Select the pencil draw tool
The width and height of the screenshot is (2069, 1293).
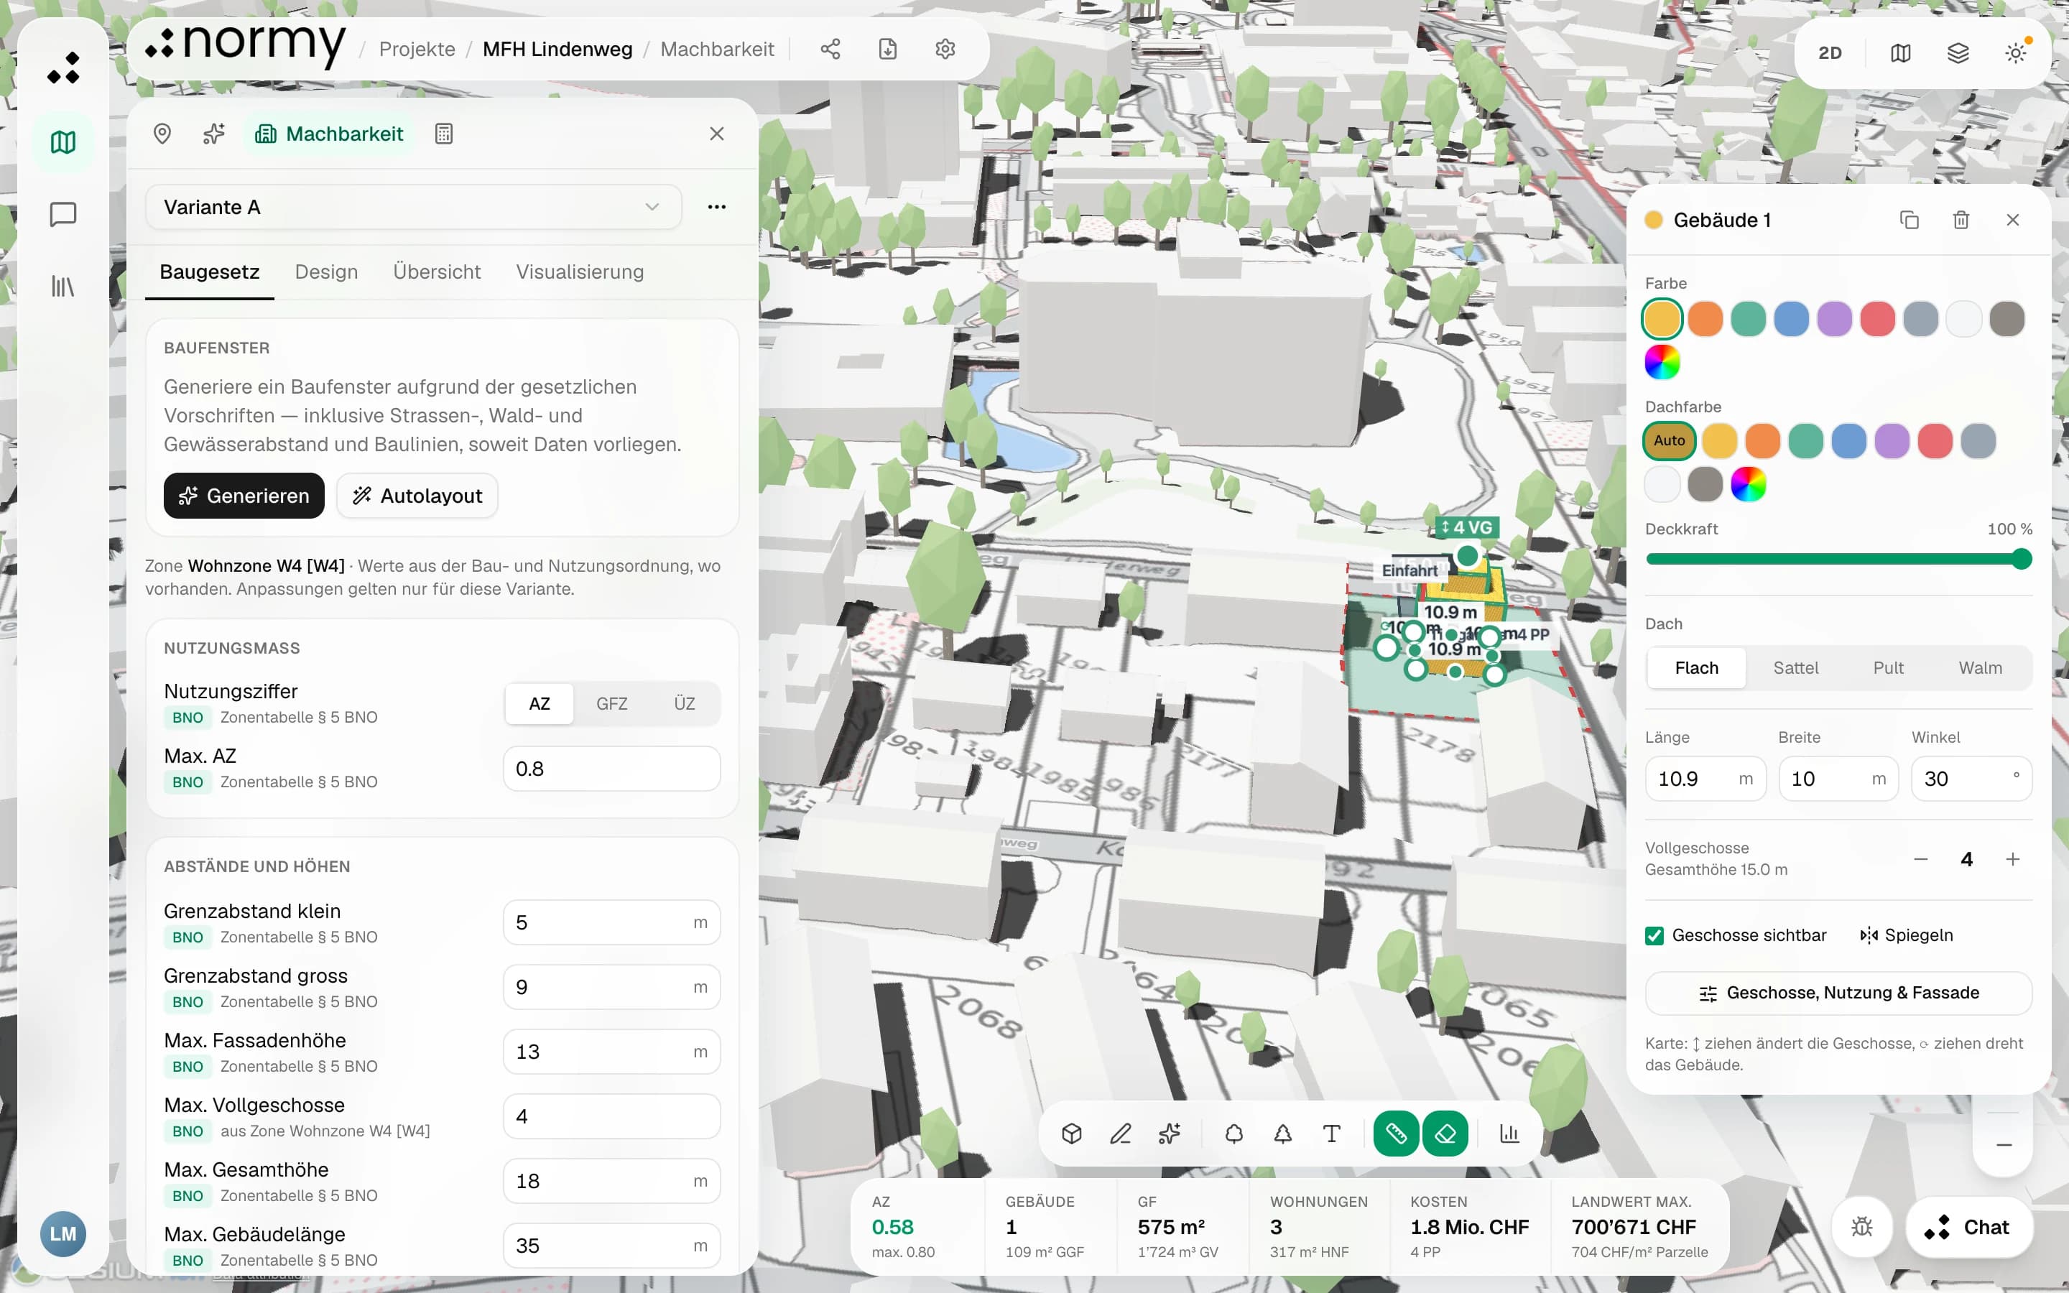tap(1120, 1134)
